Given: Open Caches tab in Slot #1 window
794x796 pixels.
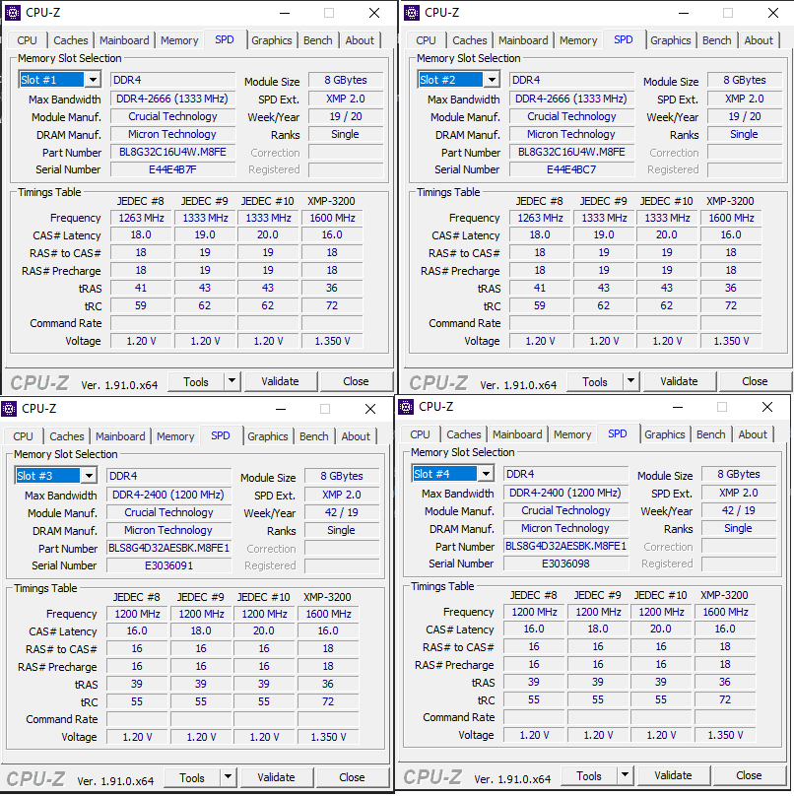Looking at the screenshot, I should (71, 40).
